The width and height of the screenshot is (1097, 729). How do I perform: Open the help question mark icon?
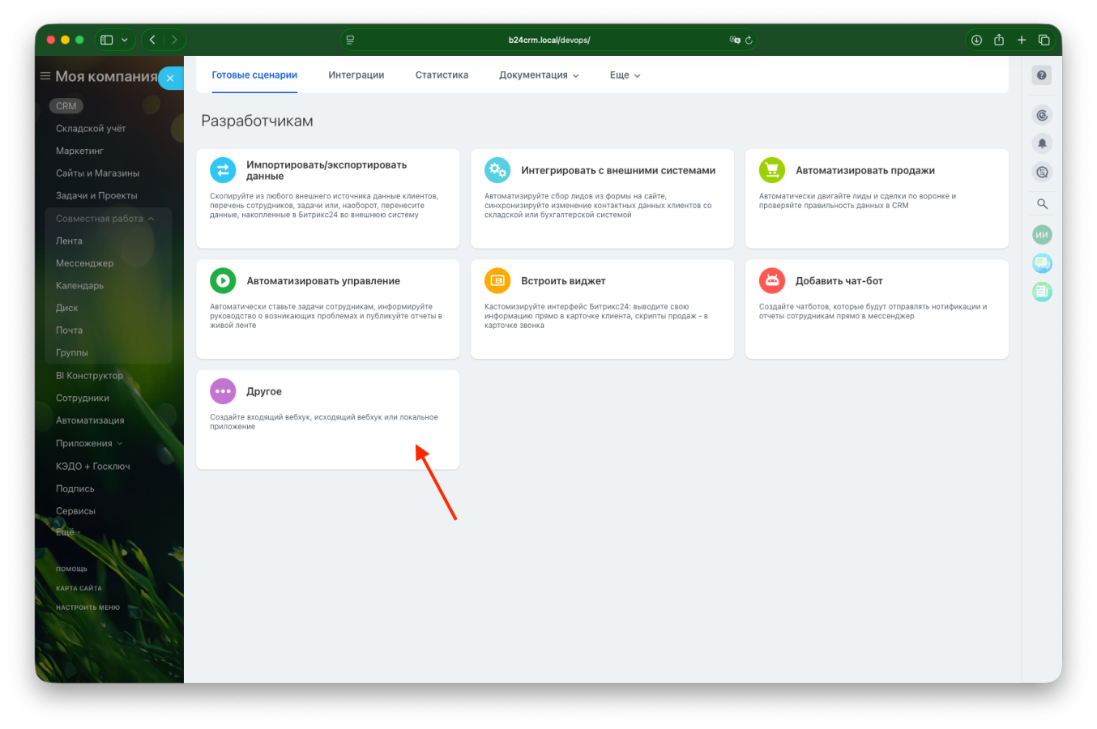click(1042, 75)
